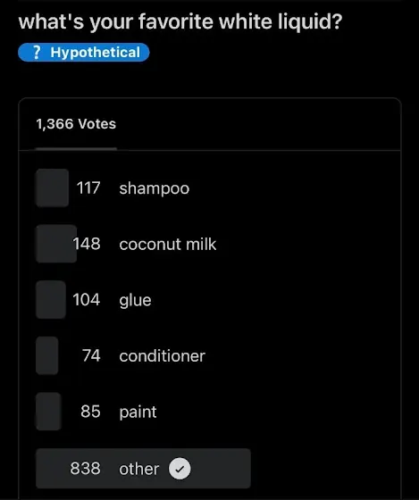Open the Hypothetical flair tag
Viewport: 419px width, 500px height.
pyautogui.click(x=84, y=53)
